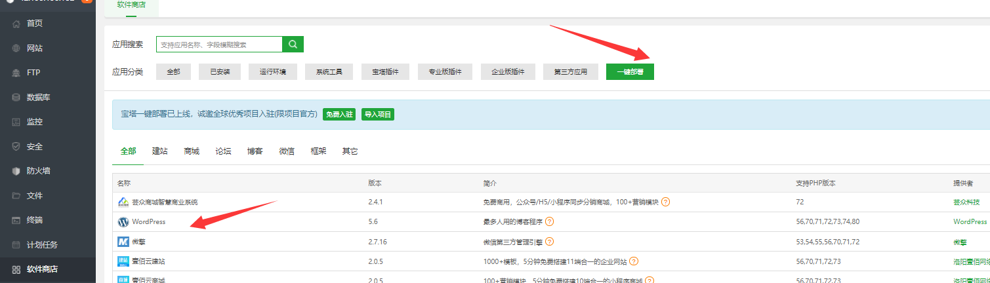The width and height of the screenshot is (990, 283).
Task: Filter apps by 其它 tab
Action: pos(350,151)
